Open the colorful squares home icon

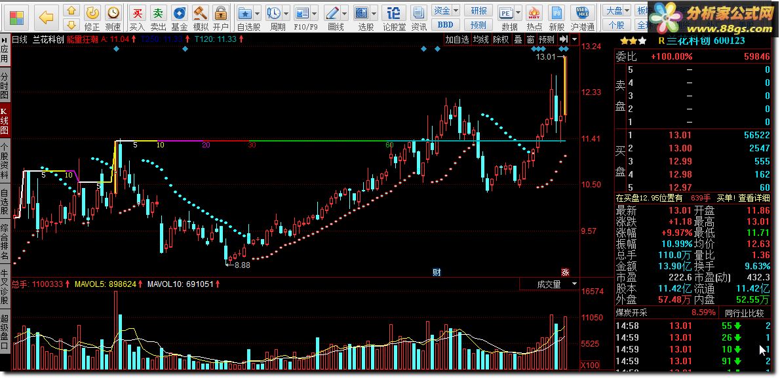[x=16, y=18]
